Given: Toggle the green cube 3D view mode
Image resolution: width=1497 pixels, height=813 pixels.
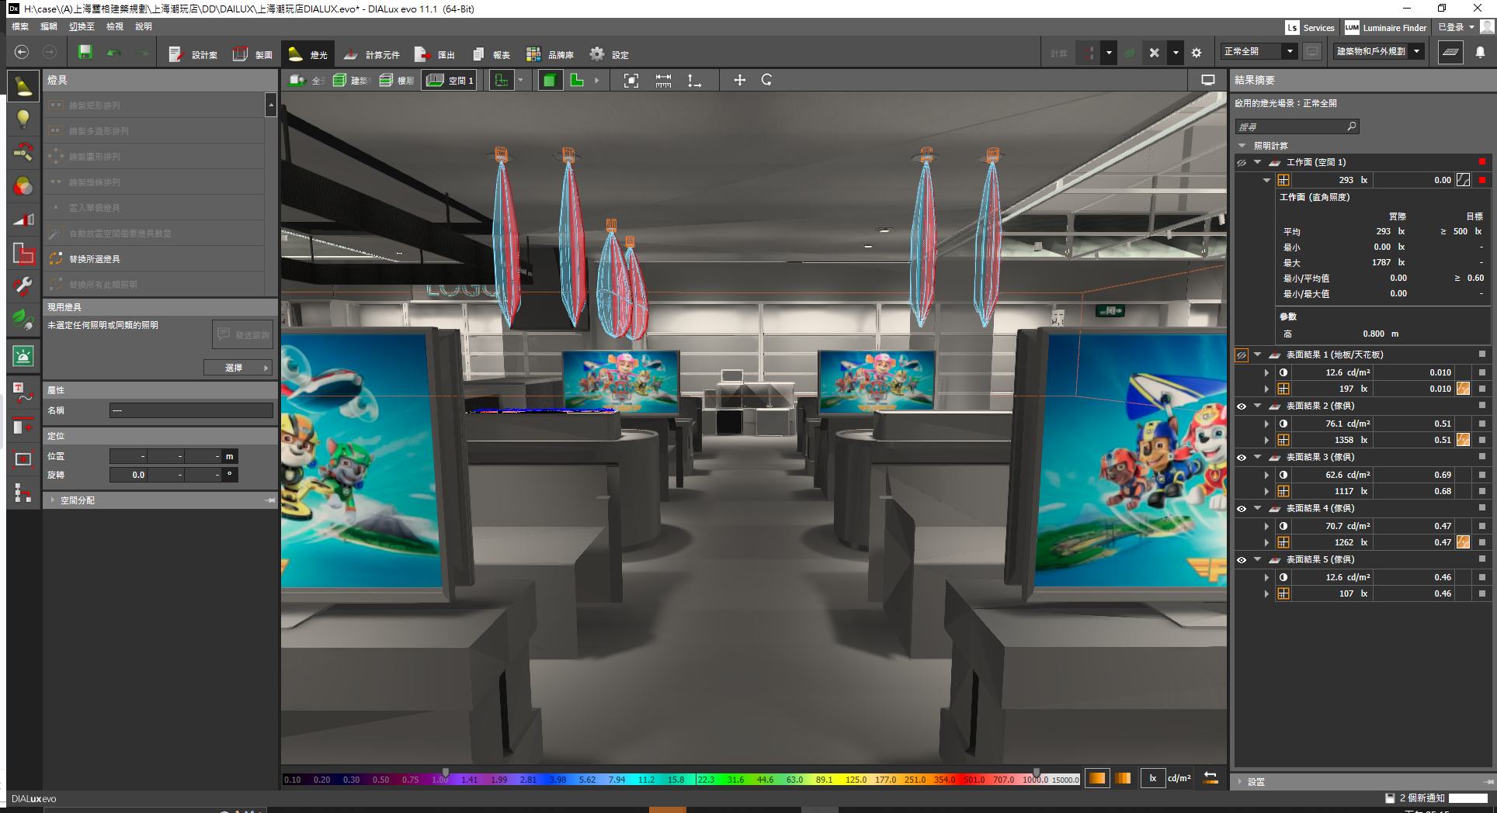Looking at the screenshot, I should tap(551, 80).
